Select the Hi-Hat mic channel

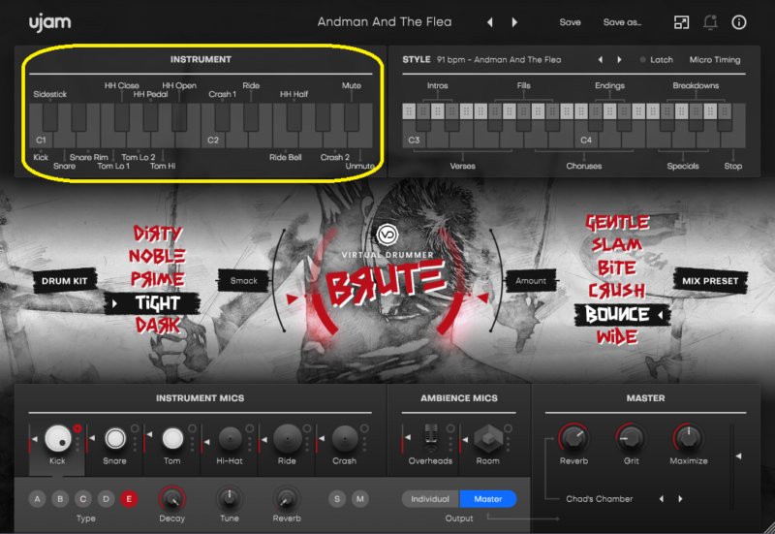pyautogui.click(x=230, y=439)
